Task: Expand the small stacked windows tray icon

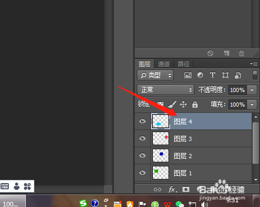Action: [106, 200]
